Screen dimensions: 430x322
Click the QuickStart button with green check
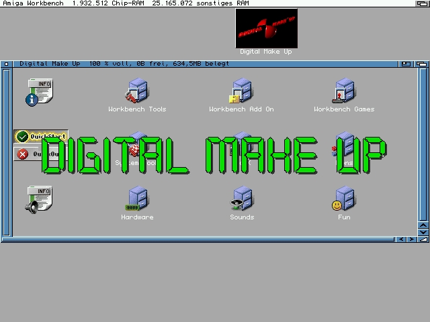tap(41, 136)
